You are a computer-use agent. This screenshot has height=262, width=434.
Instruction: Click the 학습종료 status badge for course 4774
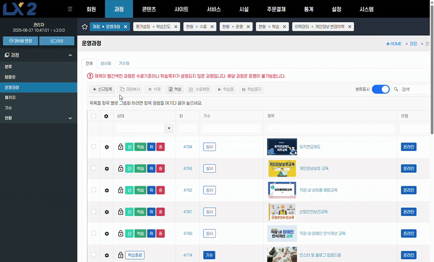pyautogui.click(x=135, y=255)
